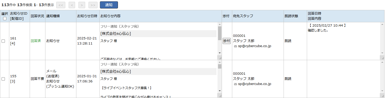
Task: Click the delivery ID [3]
Action: [12, 81]
